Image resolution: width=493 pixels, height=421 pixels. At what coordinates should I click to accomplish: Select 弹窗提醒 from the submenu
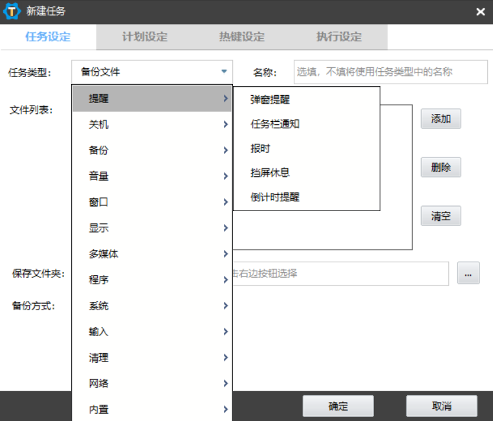click(270, 100)
